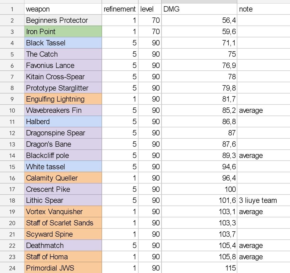Click the DMG value 115 cell

pos(199,268)
